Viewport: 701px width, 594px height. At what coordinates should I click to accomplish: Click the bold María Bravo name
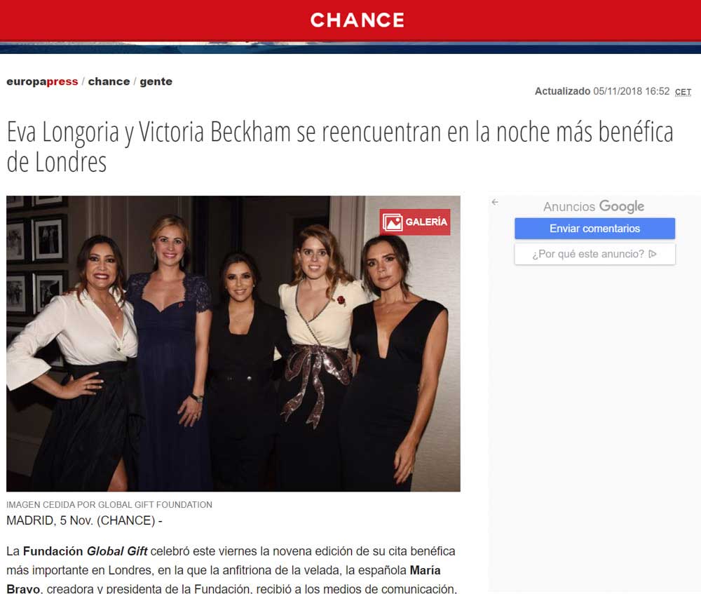[x=426, y=570]
